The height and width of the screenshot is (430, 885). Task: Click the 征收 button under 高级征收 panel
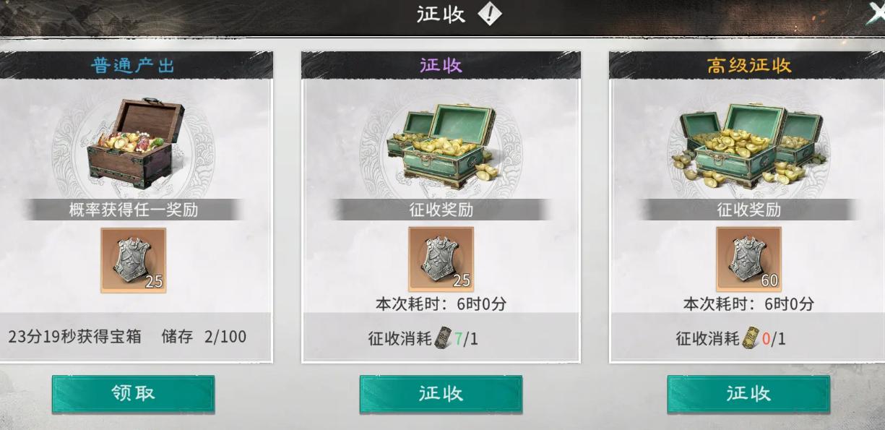(748, 394)
